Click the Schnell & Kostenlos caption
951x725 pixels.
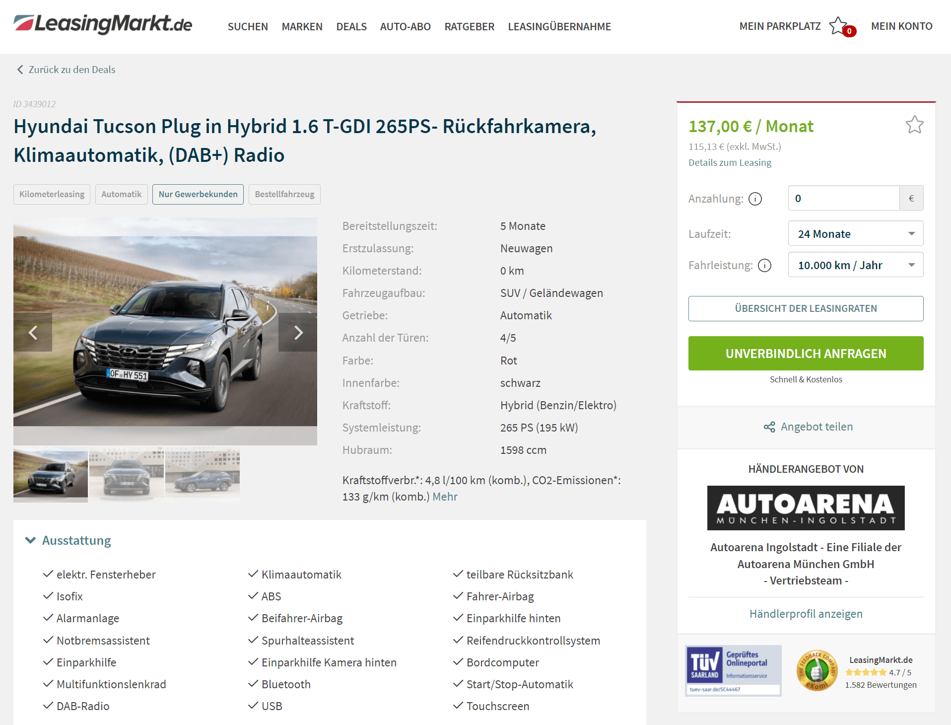coord(806,379)
